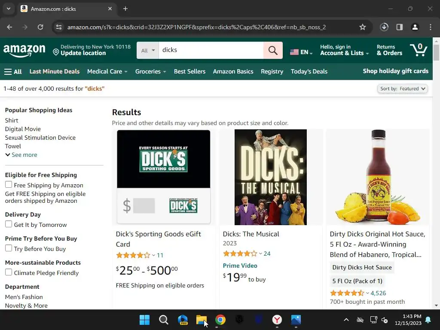
Task: Click Shop holiday gift cards
Action: pos(396,71)
